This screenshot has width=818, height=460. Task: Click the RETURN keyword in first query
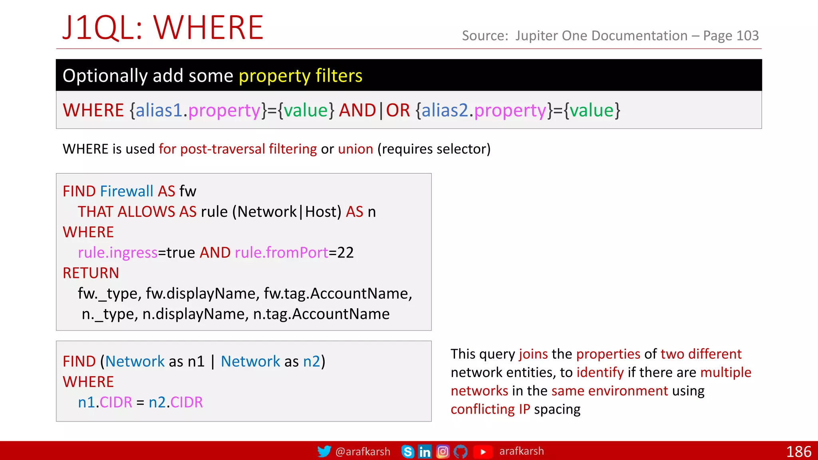tap(91, 273)
